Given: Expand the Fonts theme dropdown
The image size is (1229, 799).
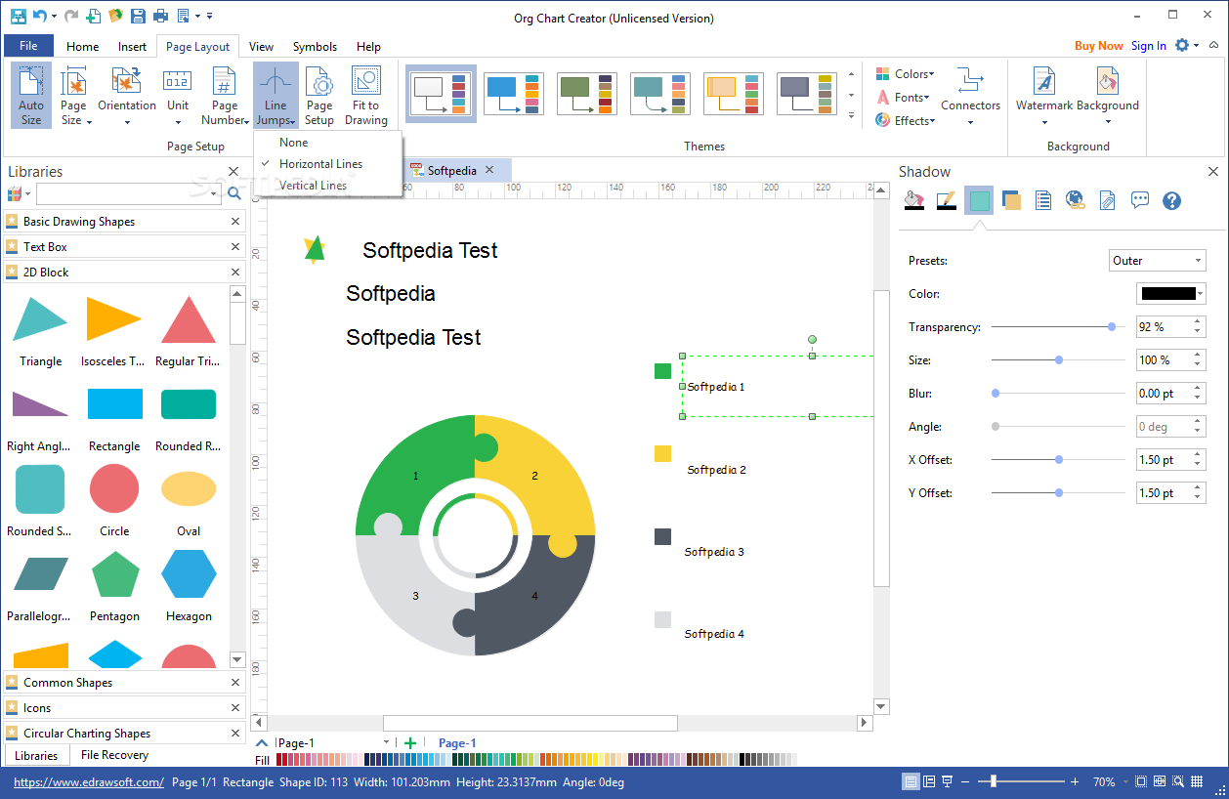Looking at the screenshot, I should [x=902, y=98].
